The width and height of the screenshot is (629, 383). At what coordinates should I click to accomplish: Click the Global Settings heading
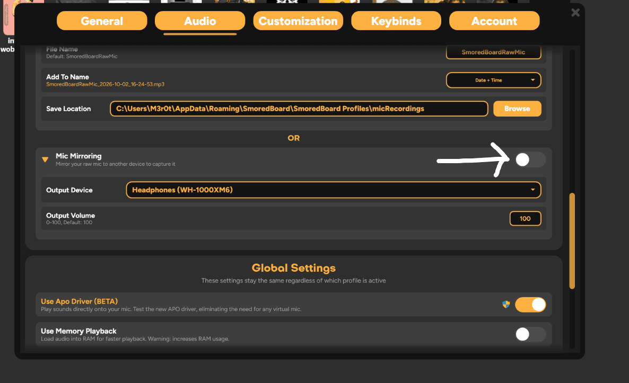tap(294, 268)
